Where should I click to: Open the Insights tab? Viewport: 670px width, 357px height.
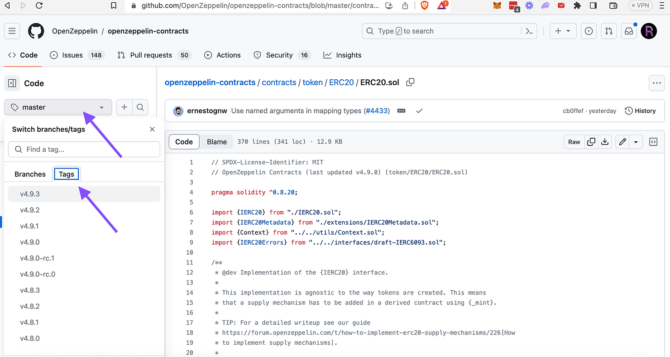point(342,55)
